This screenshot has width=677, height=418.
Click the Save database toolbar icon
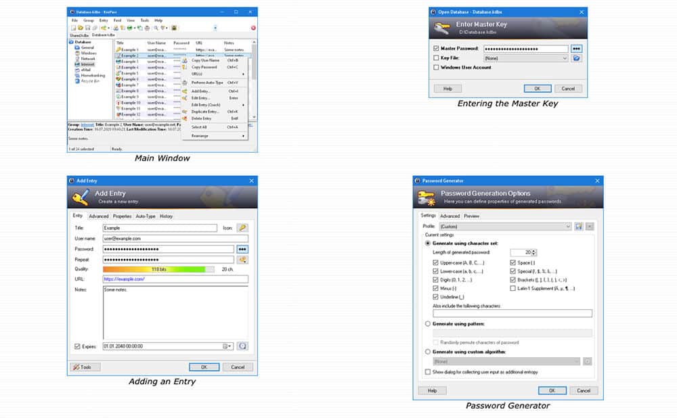[x=87, y=28]
